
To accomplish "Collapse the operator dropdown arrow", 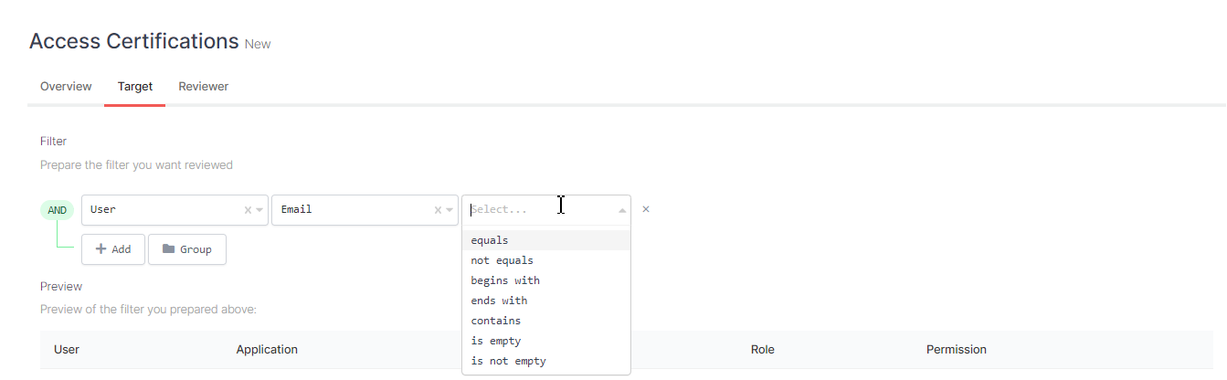I will tap(623, 210).
